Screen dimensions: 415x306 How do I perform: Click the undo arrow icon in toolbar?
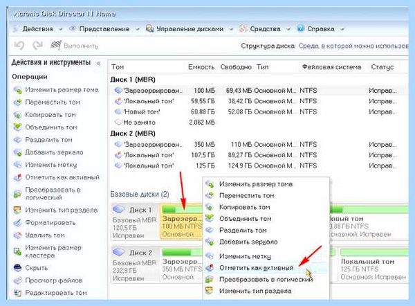pos(19,46)
